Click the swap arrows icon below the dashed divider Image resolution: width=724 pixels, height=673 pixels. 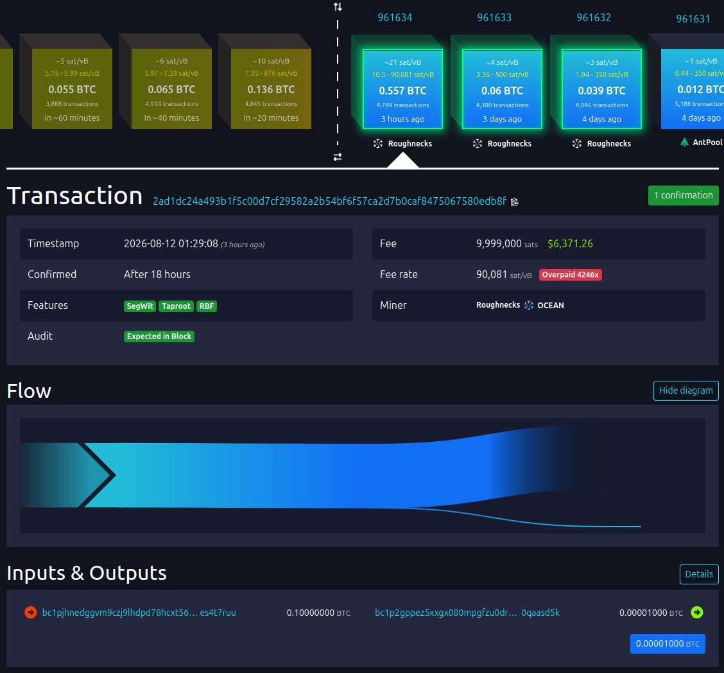pyautogui.click(x=338, y=157)
